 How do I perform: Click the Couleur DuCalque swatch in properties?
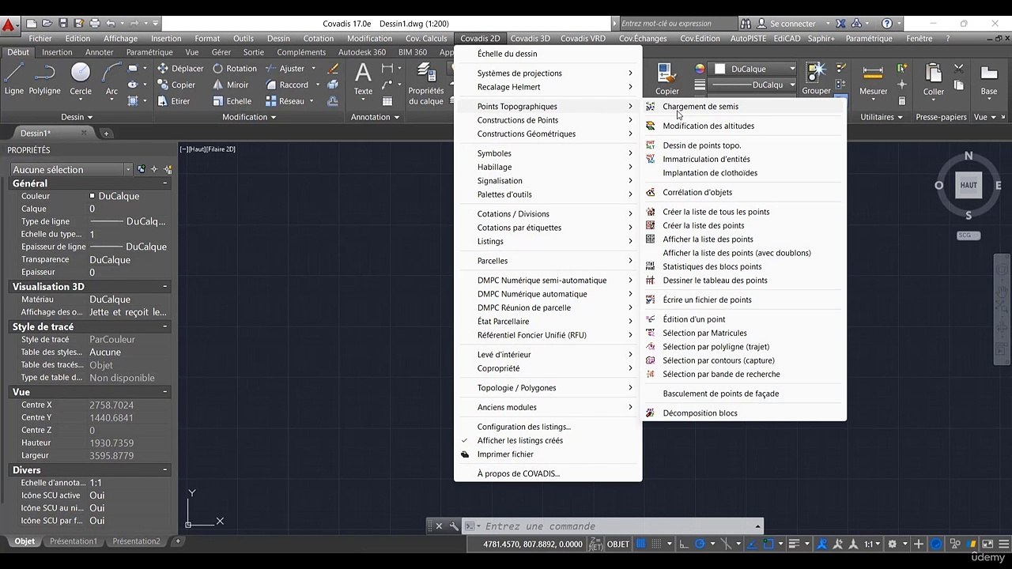[x=93, y=196]
